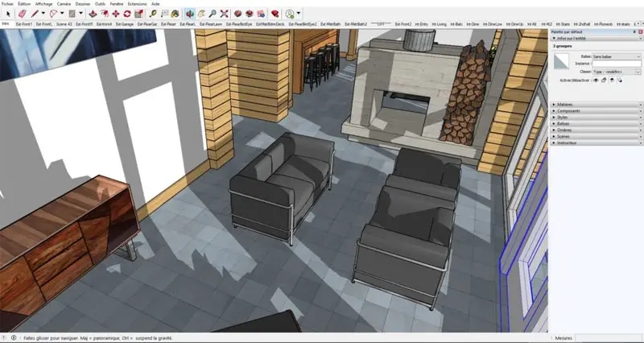This screenshot has height=343, width=644.
Task: Switch to the Int-Living scene tab
Action: (440, 24)
